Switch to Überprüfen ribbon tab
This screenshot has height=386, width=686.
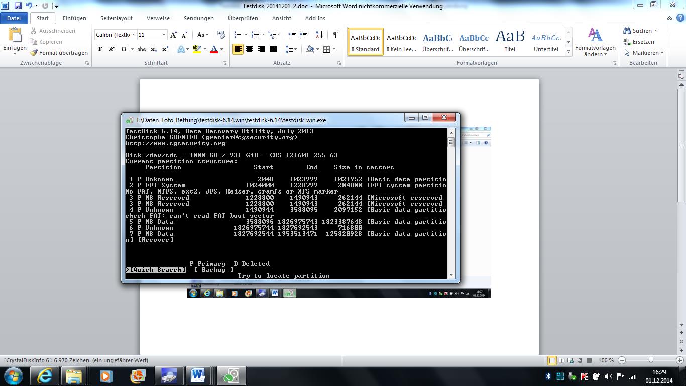pyautogui.click(x=243, y=18)
